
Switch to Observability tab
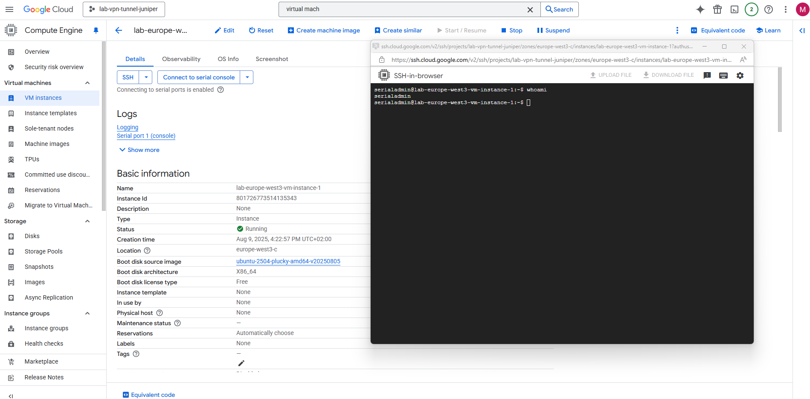181,59
